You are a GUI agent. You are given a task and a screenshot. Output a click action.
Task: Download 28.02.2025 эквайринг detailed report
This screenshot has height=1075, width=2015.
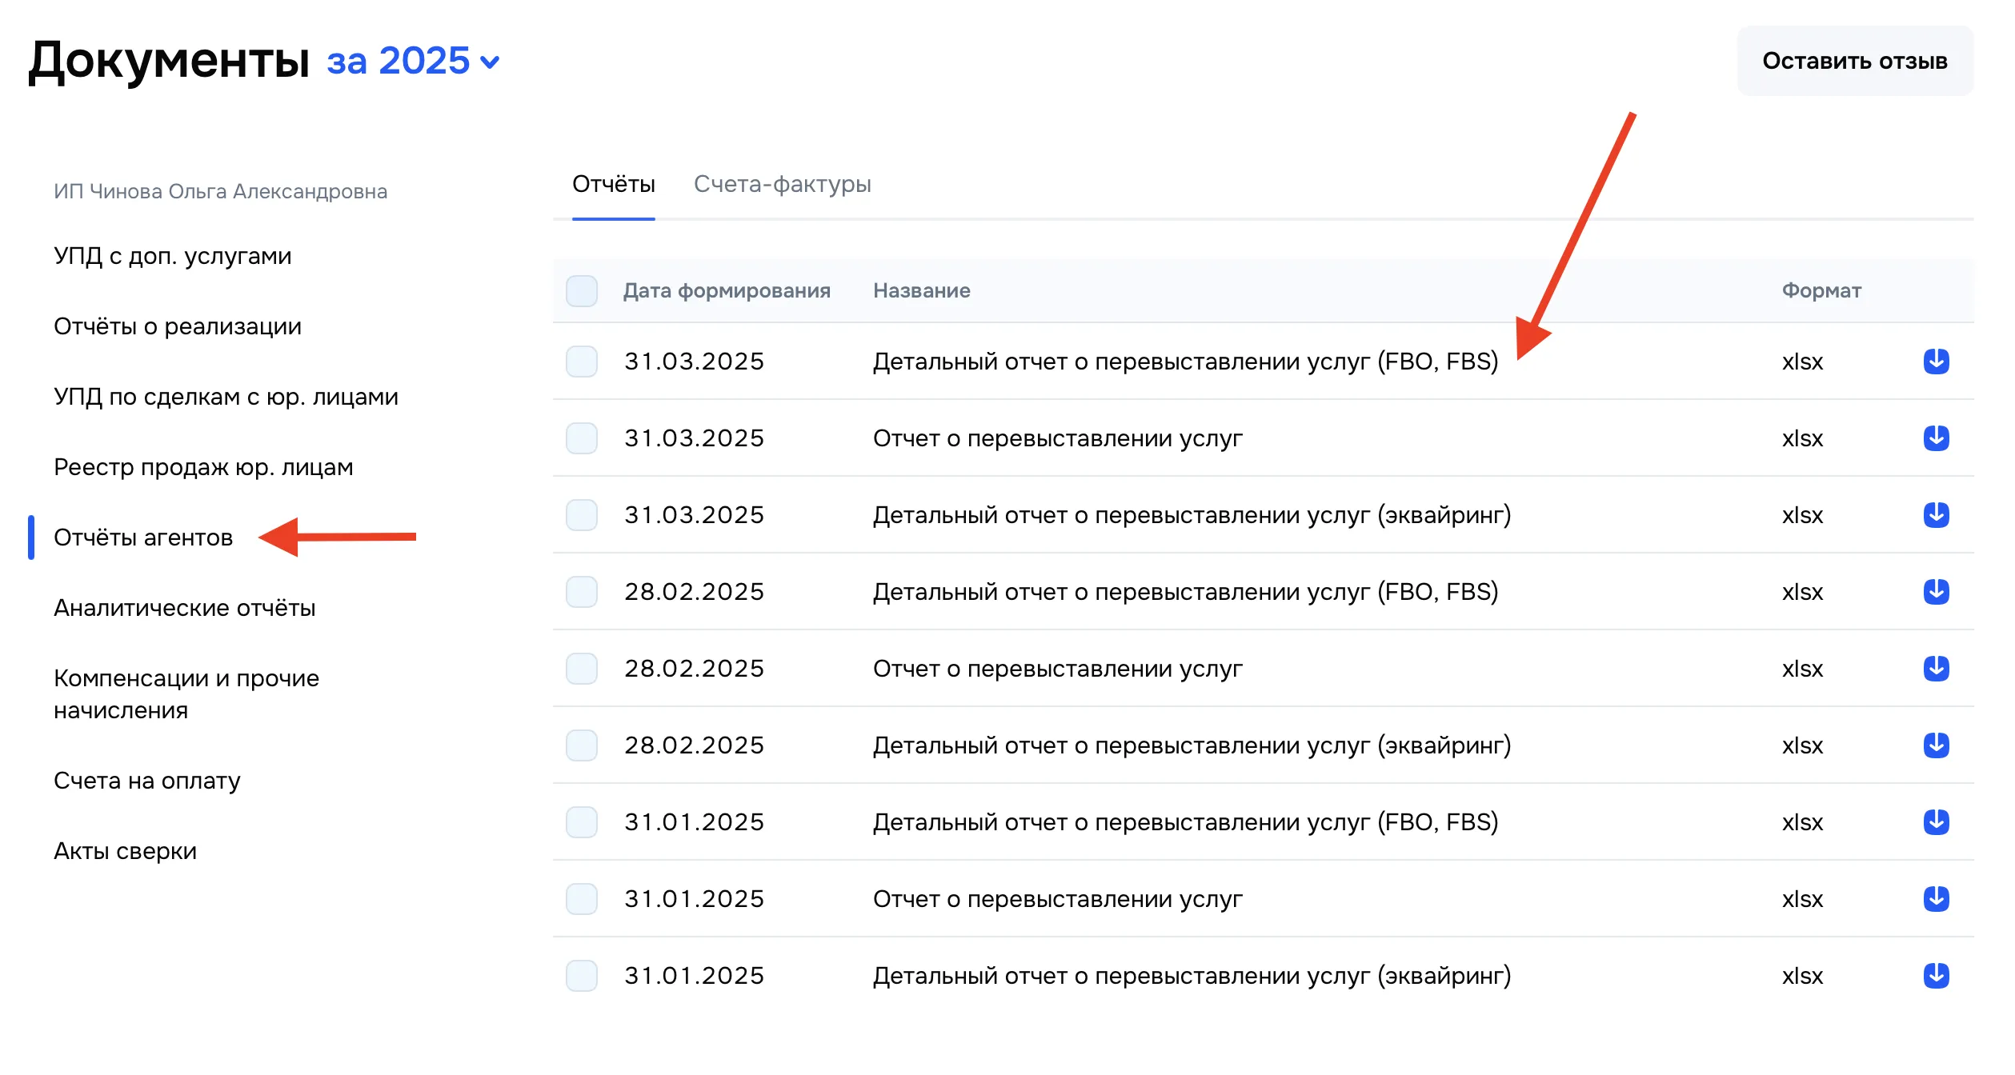(x=1936, y=745)
